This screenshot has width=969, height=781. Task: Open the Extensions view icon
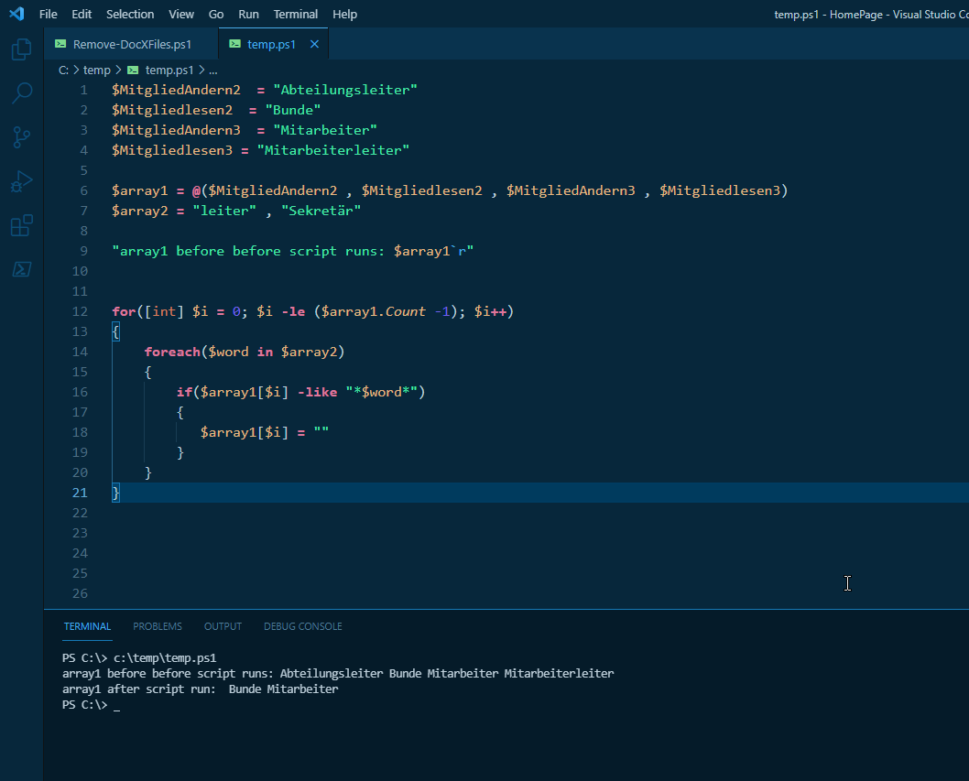(22, 225)
